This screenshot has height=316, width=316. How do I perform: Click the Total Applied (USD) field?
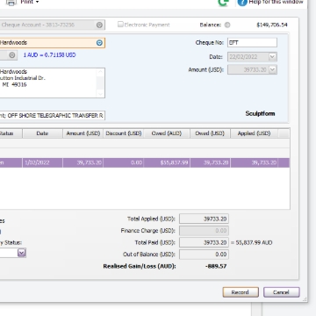pos(204,219)
